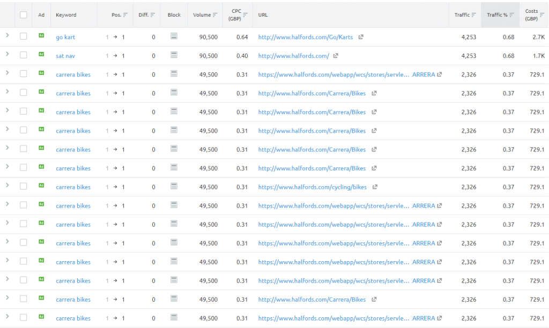Check the checkbox in the "go kart" row
The width and height of the screenshot is (549, 328).
coord(23,37)
